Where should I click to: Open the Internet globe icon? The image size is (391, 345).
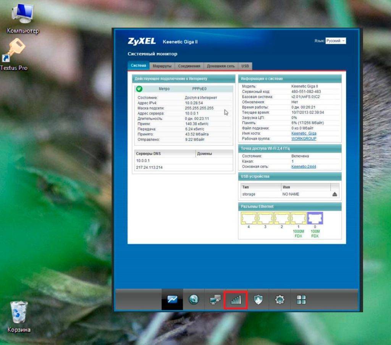coord(194,300)
